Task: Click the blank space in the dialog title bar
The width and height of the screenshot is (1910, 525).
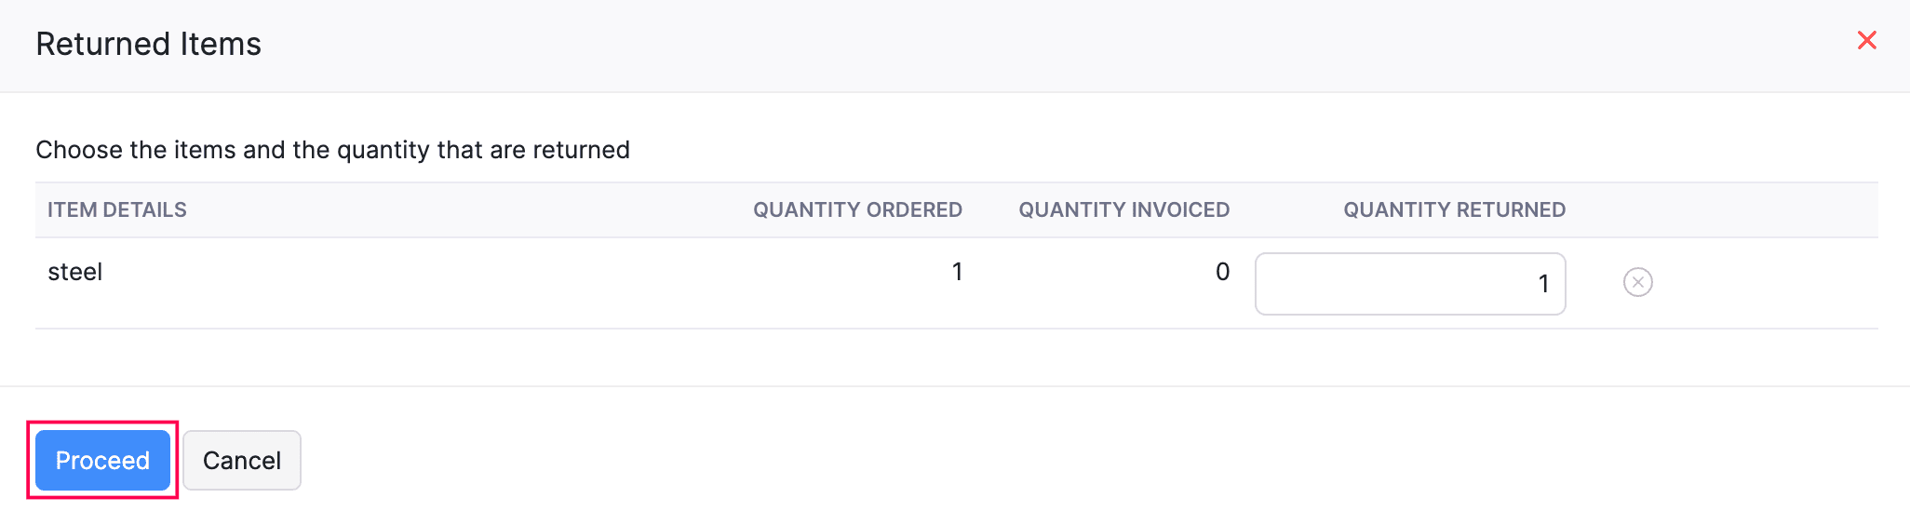Action: (1024, 44)
